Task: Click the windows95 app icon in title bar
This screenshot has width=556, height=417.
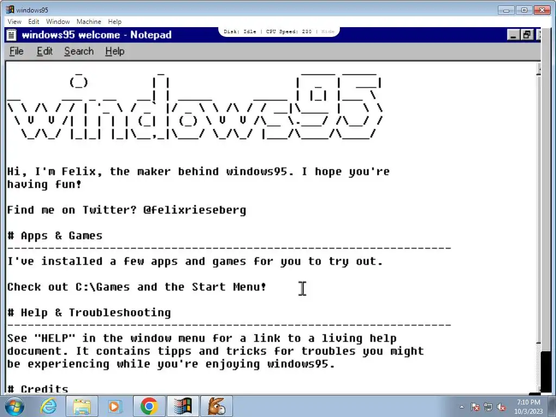Action: [10, 10]
